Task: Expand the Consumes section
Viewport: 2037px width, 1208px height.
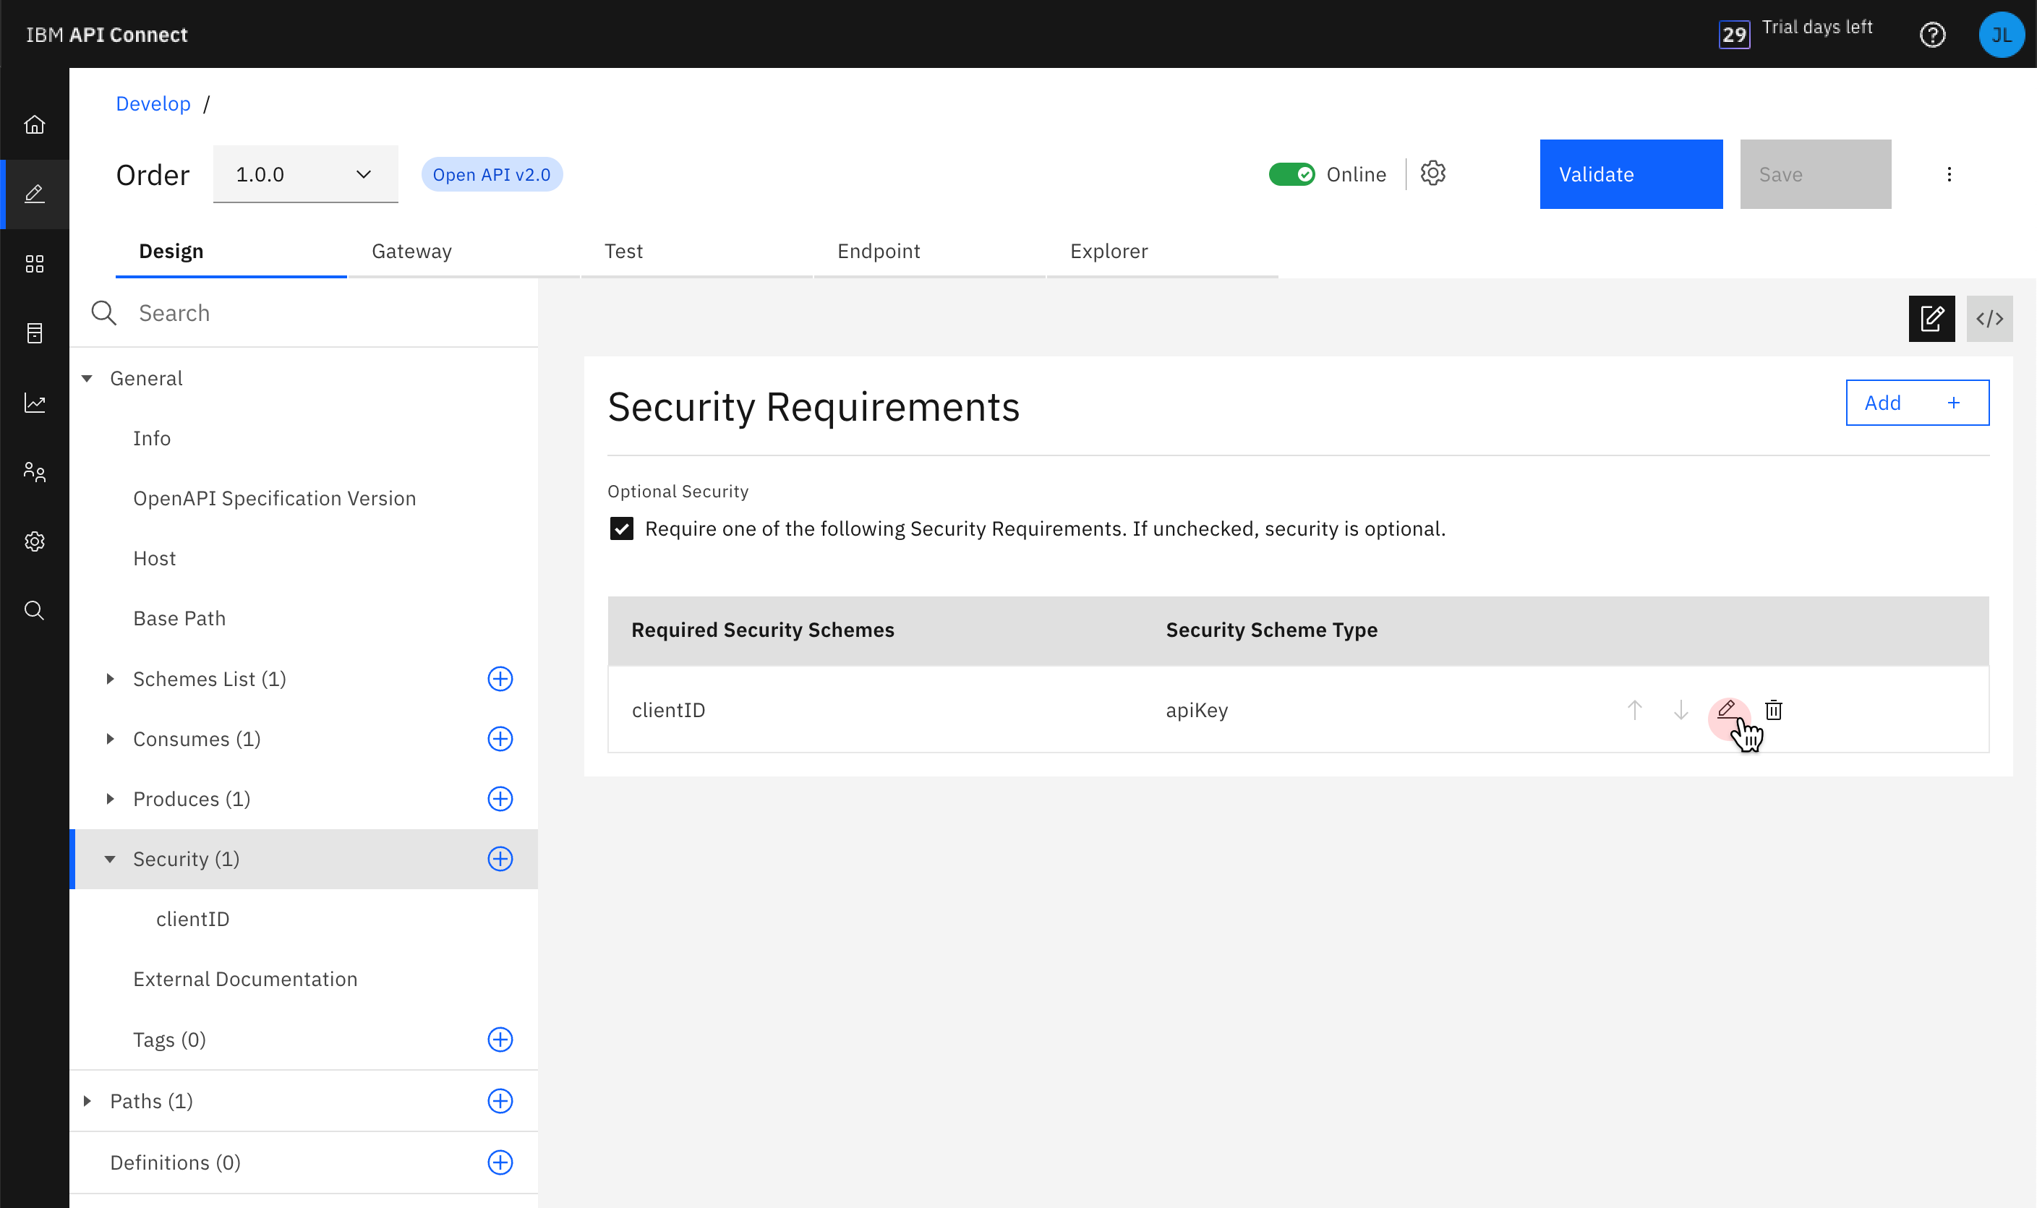Action: click(109, 738)
